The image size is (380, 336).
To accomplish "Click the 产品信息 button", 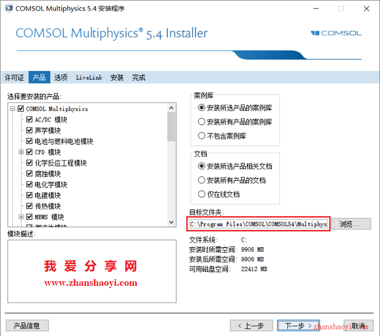I will coord(27,325).
